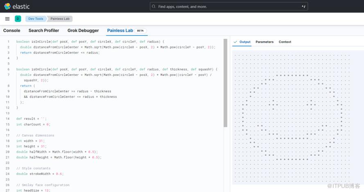Click the '// Smiley face configuration' comment
364x192 pixels.
coord(43,185)
